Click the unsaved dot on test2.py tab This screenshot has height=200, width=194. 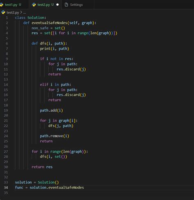58,4
